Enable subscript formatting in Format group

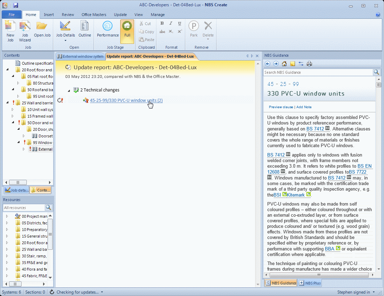171,31
